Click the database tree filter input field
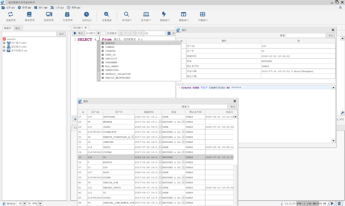The image size is (345, 206). (29, 34)
